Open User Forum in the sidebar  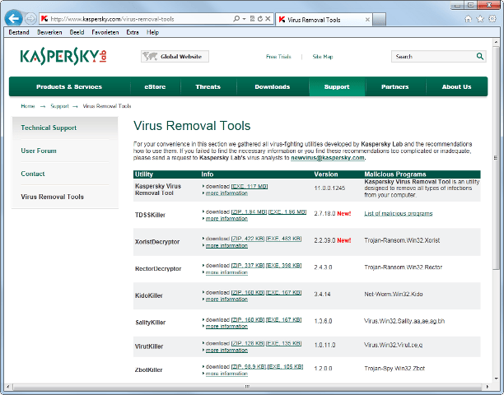tap(39, 151)
